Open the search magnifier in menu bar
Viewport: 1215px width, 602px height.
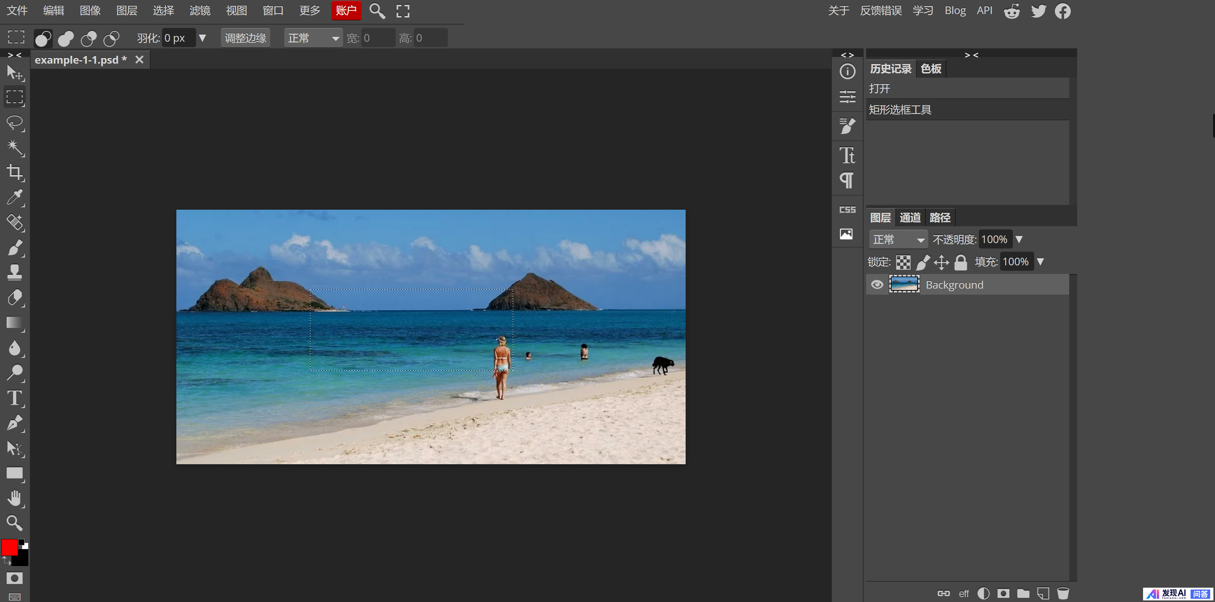377,11
